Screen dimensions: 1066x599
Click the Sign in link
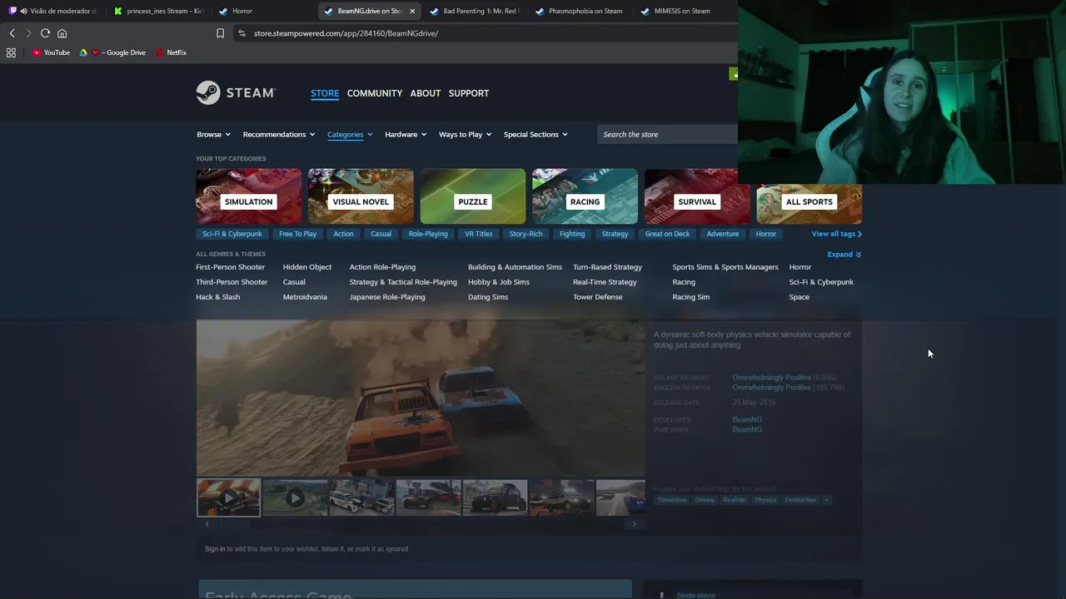215,549
